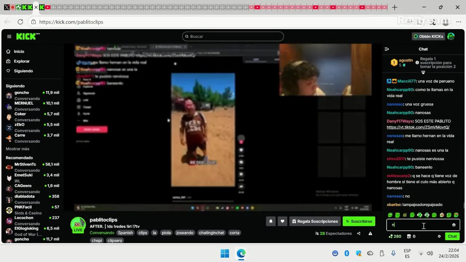Open the goncho 11,9 mil followed channel

[x=32, y=95]
